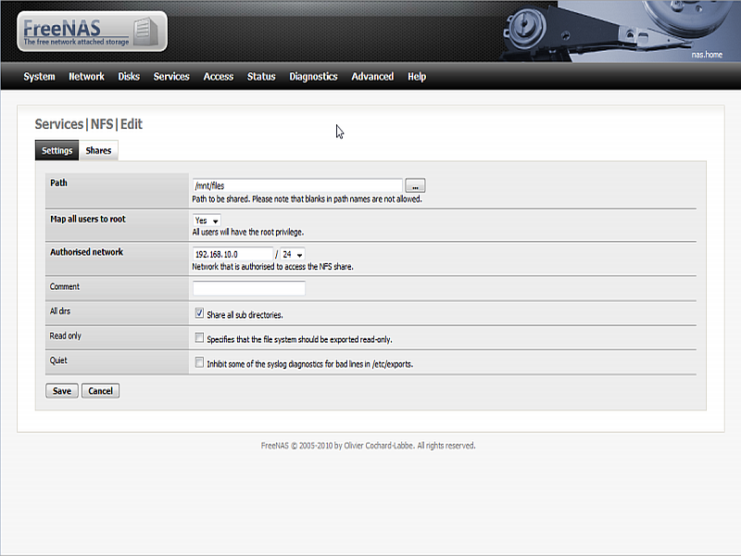Open the Status menu
Screen dimensions: 741x556
coord(261,77)
